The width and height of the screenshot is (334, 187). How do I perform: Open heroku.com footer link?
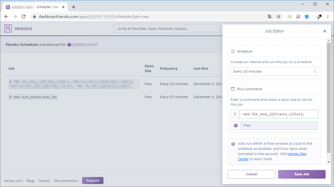13,181
